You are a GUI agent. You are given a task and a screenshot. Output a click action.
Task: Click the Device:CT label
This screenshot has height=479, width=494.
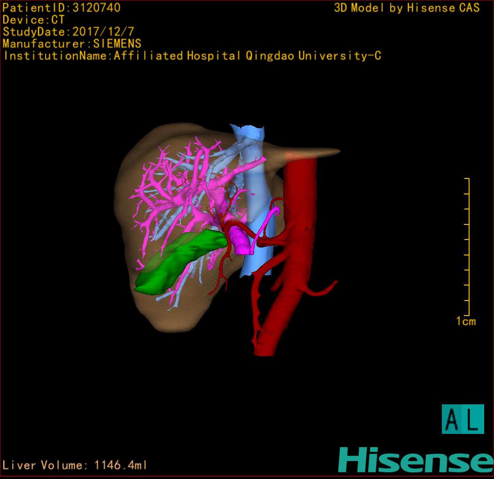pos(33,20)
